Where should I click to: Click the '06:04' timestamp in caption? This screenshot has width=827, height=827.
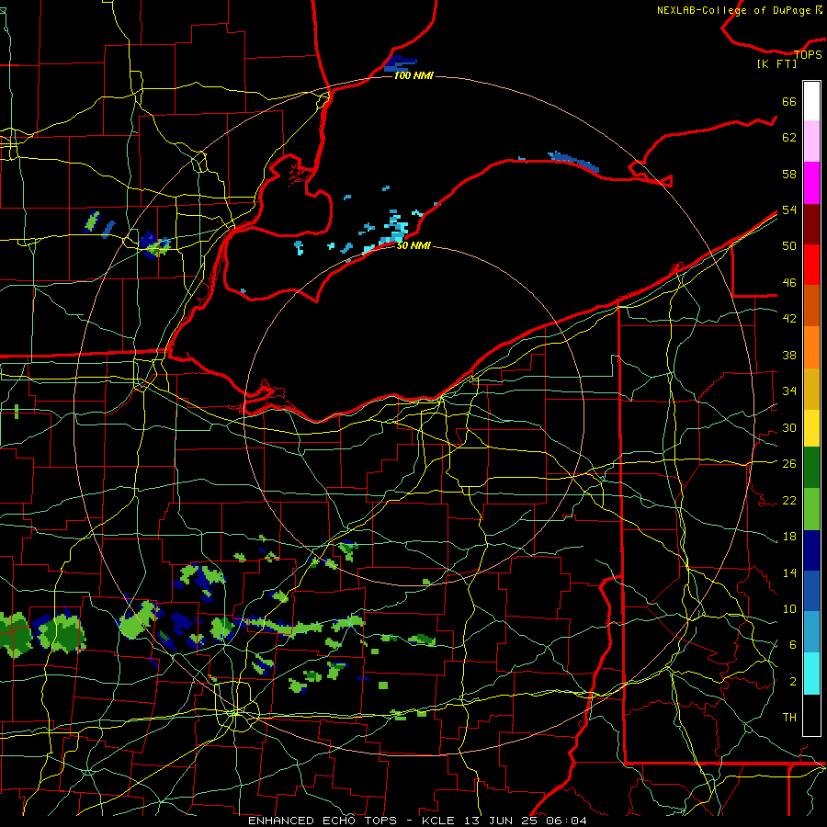tap(566, 821)
